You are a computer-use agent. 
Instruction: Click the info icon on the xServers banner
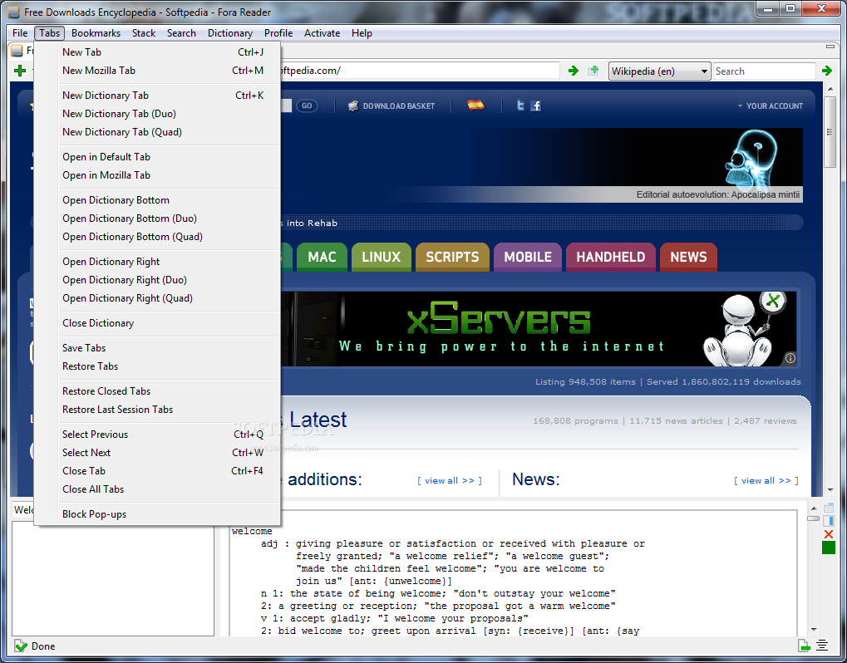[x=790, y=358]
